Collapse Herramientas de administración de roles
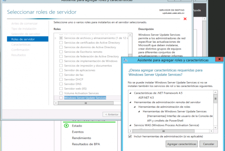 tap(135, 107)
